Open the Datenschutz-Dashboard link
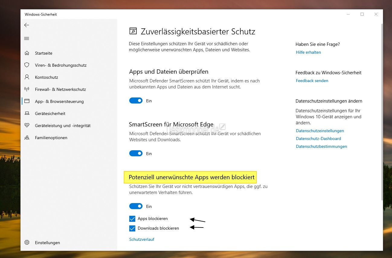 tap(318, 139)
